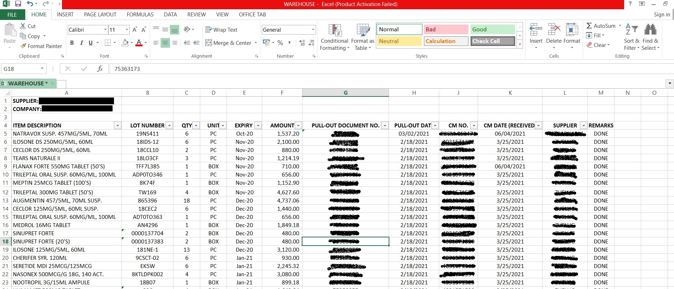674x289 pixels.
Task: Toggle Wrap Text
Action: click(221, 30)
